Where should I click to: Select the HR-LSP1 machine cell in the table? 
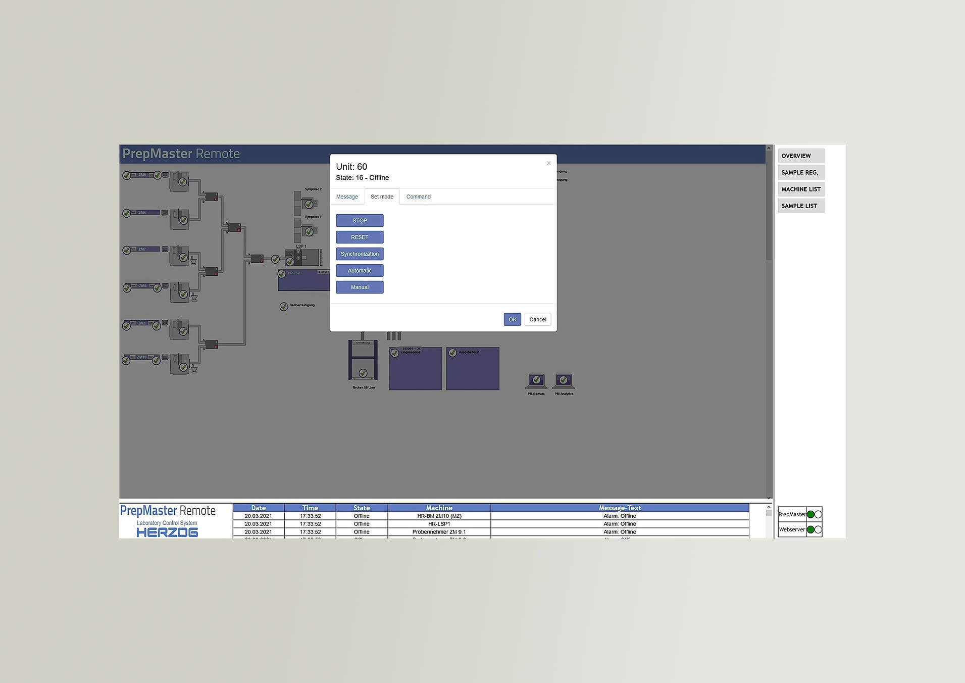(x=439, y=524)
